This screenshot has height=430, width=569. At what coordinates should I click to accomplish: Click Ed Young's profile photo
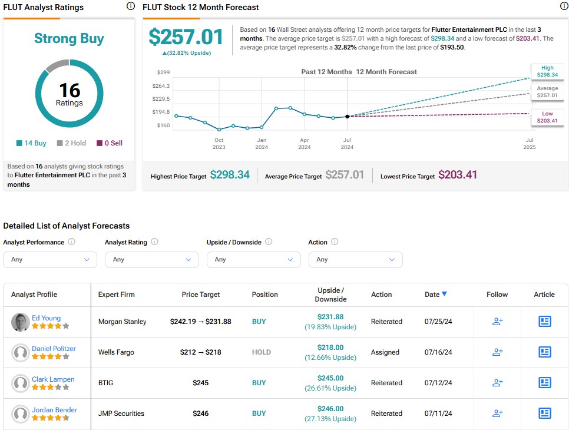click(x=20, y=322)
